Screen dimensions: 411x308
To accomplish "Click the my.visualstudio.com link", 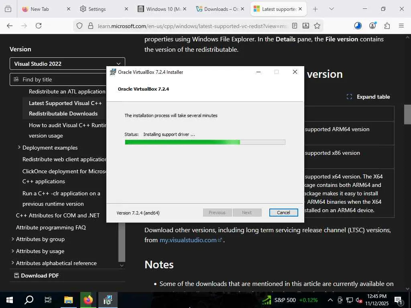I will click(x=191, y=240).
